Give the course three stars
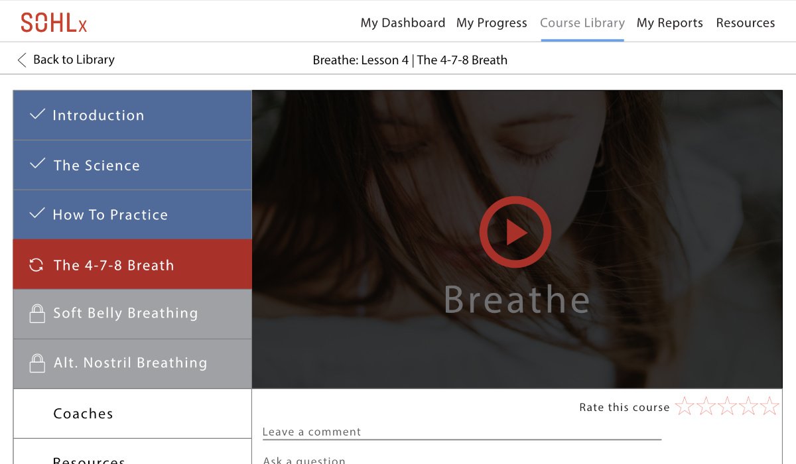Screen dimensions: 796x464 pyautogui.click(x=727, y=406)
